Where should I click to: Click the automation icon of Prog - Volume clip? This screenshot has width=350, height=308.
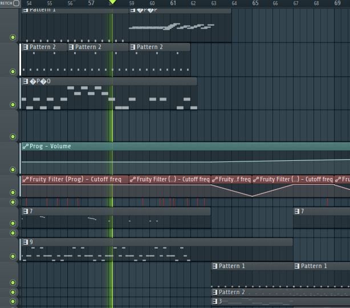click(26, 146)
